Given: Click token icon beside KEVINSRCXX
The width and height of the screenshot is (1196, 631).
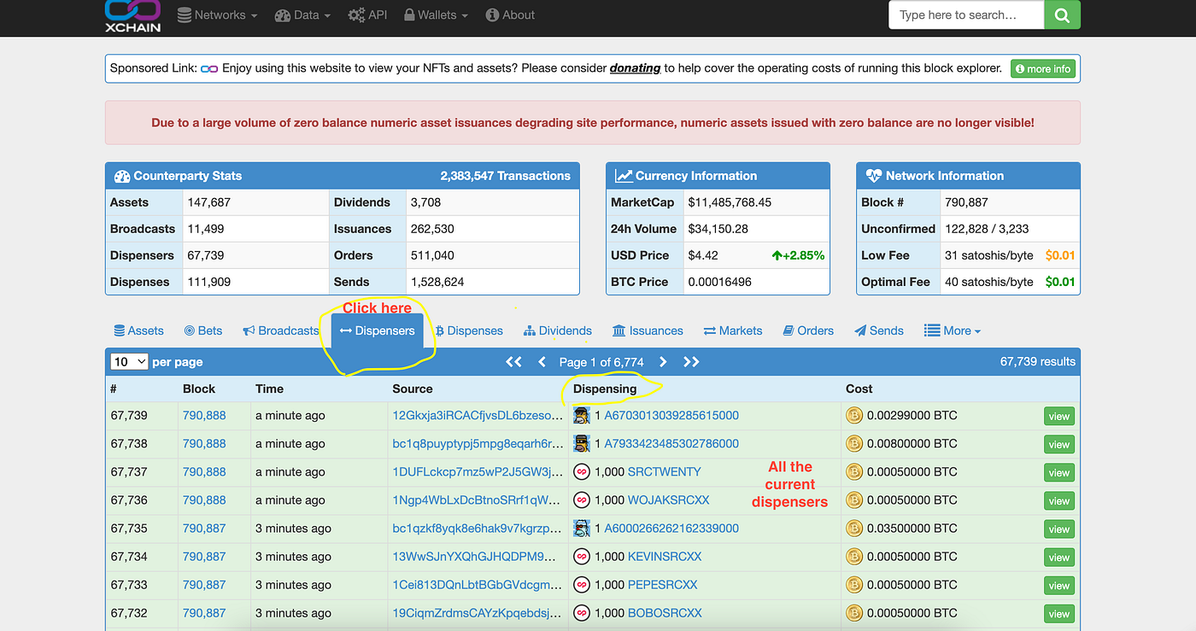Looking at the screenshot, I should 582,557.
